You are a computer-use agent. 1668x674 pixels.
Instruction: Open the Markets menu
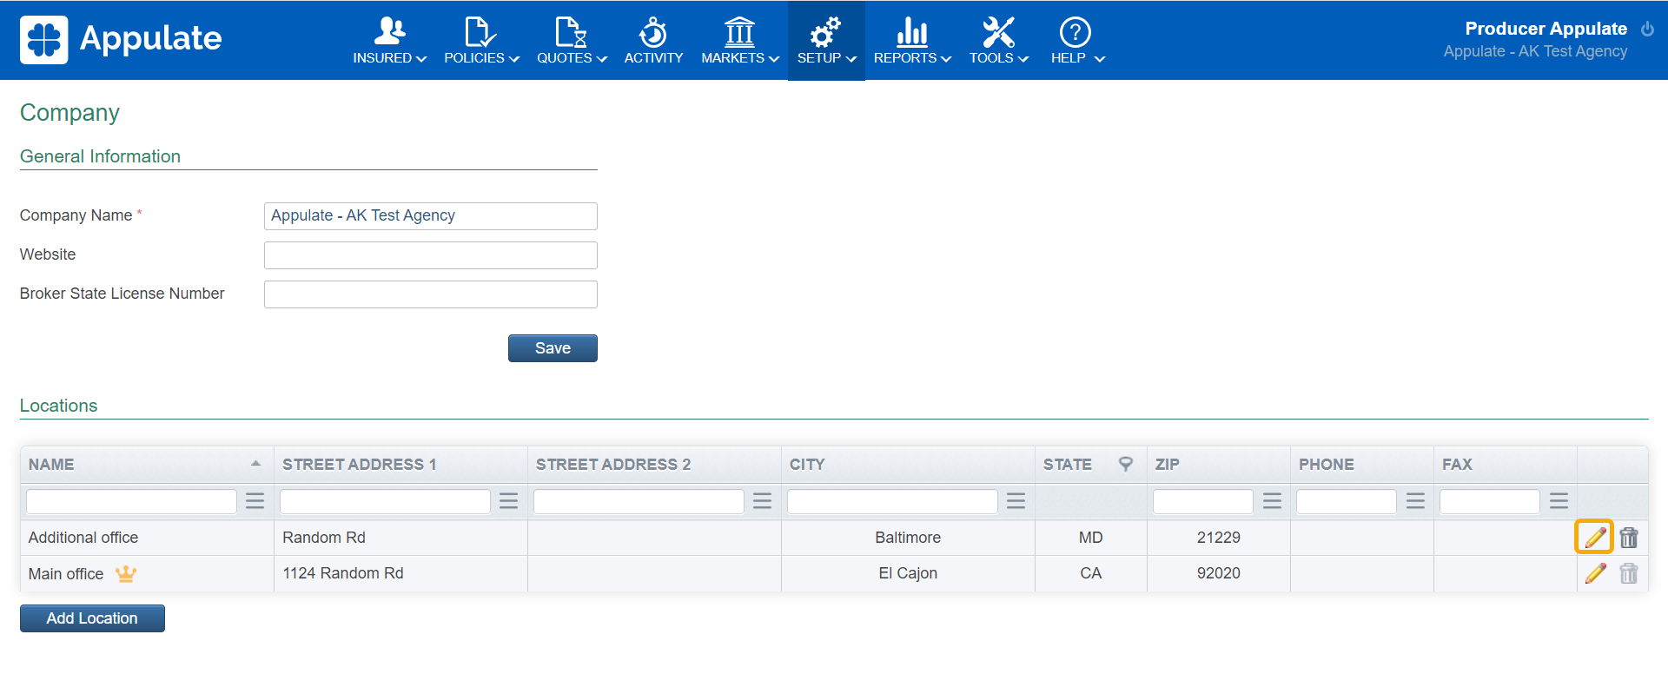pos(740,41)
